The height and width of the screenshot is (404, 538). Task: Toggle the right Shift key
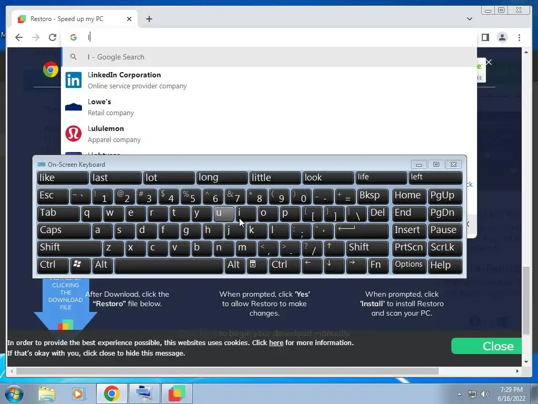(x=367, y=248)
